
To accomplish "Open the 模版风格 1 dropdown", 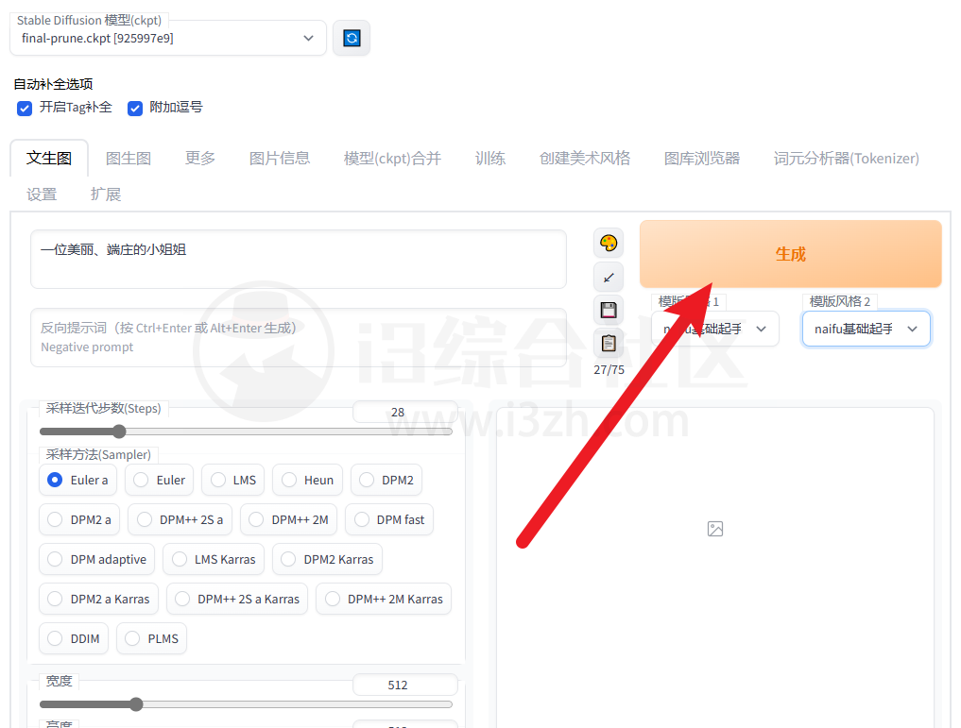I will 715,329.
